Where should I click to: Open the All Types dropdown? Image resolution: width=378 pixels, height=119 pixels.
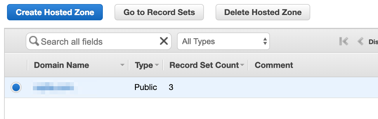223,41
